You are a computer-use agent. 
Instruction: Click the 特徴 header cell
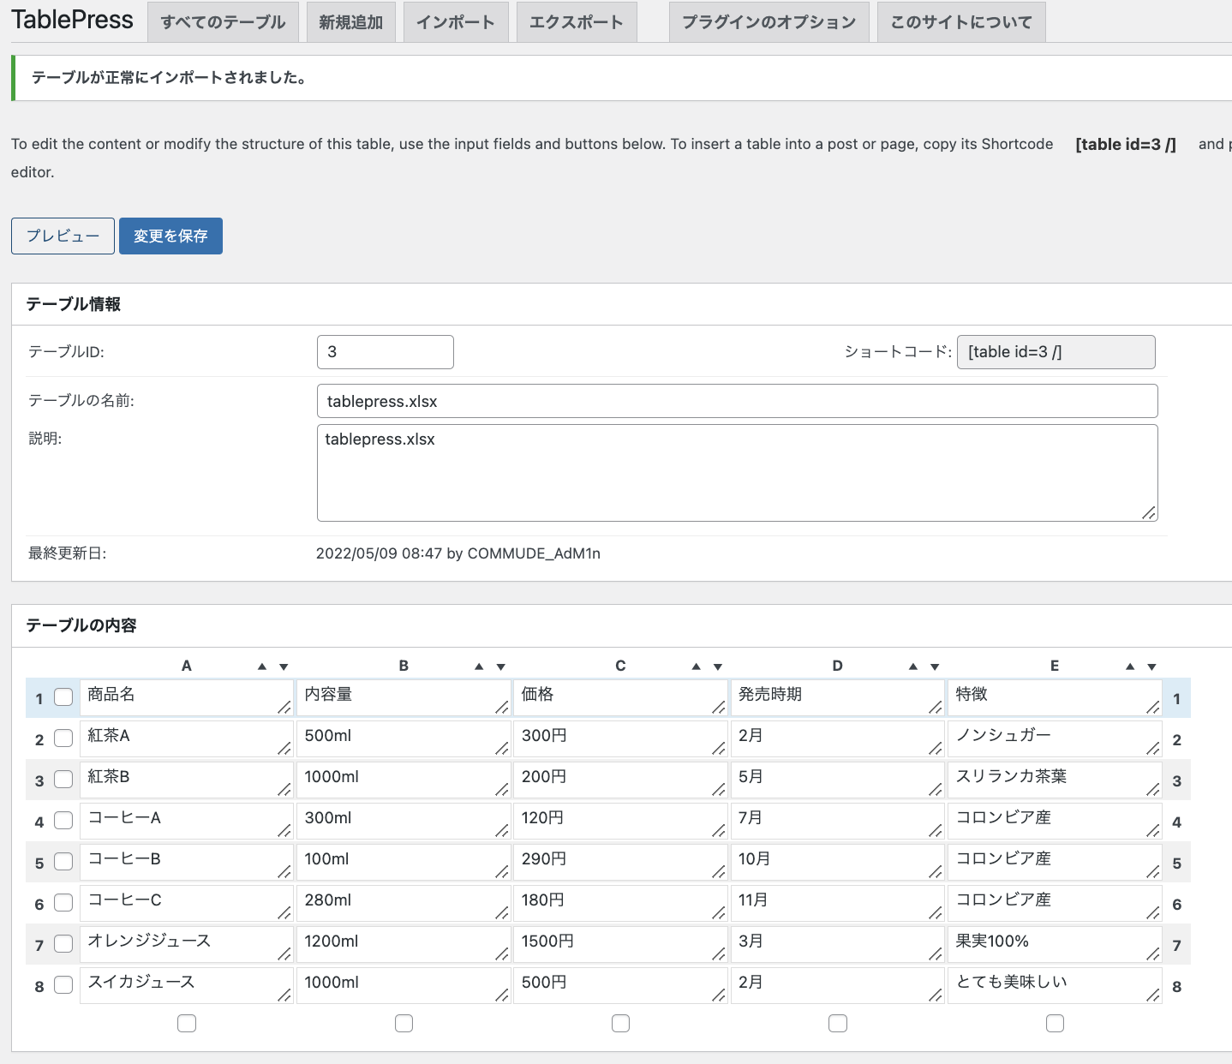[x=1055, y=697]
